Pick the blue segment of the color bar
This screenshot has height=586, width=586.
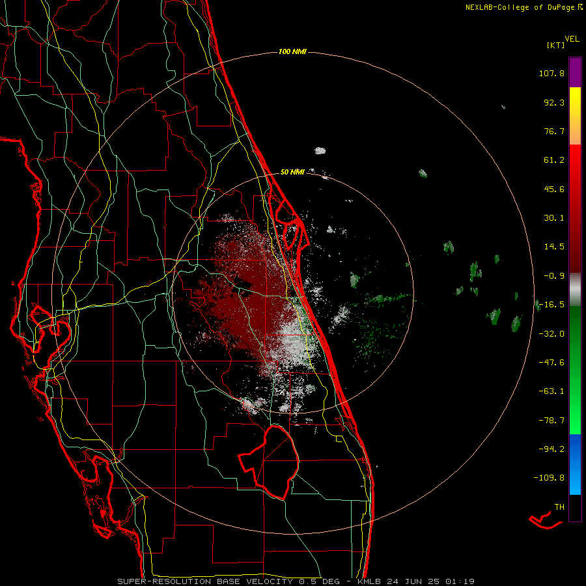pos(575,464)
